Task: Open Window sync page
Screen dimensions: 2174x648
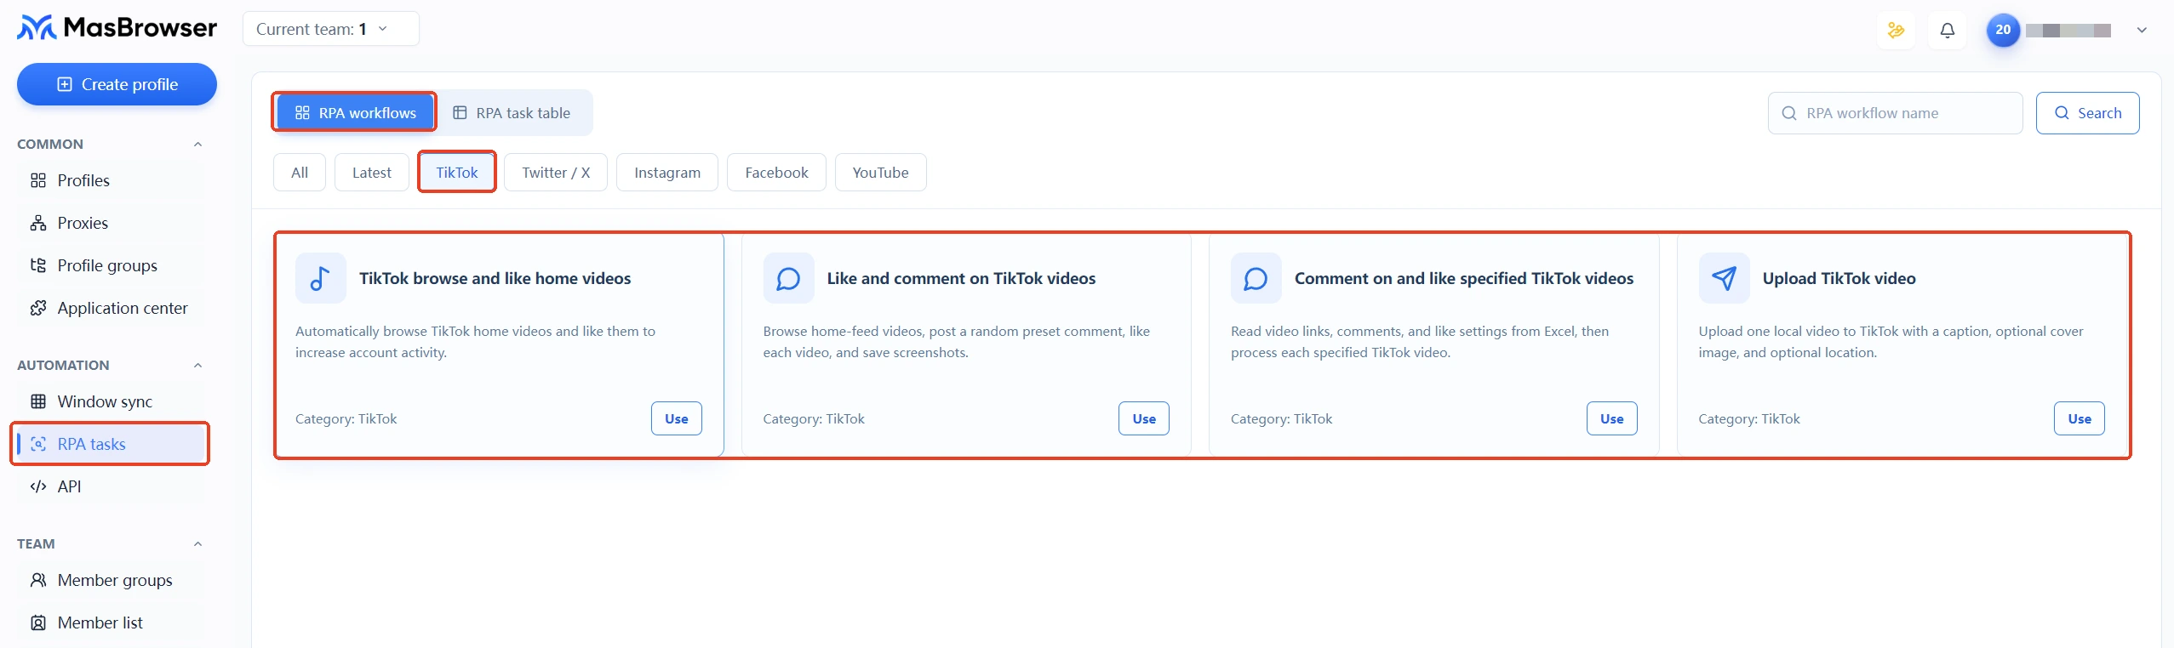Action: (x=110, y=401)
